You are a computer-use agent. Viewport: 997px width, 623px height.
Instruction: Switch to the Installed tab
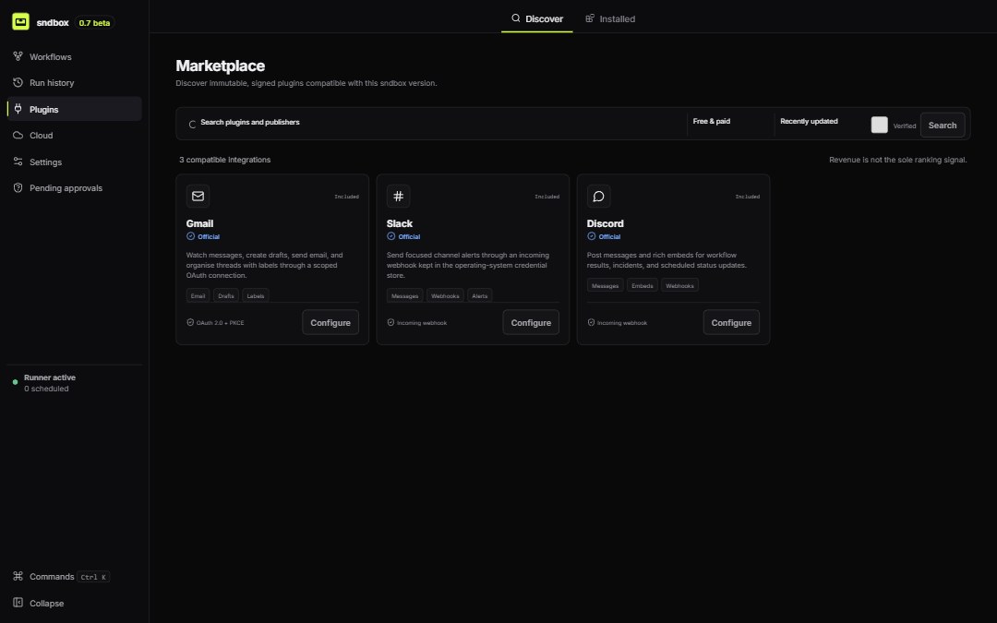(x=610, y=18)
